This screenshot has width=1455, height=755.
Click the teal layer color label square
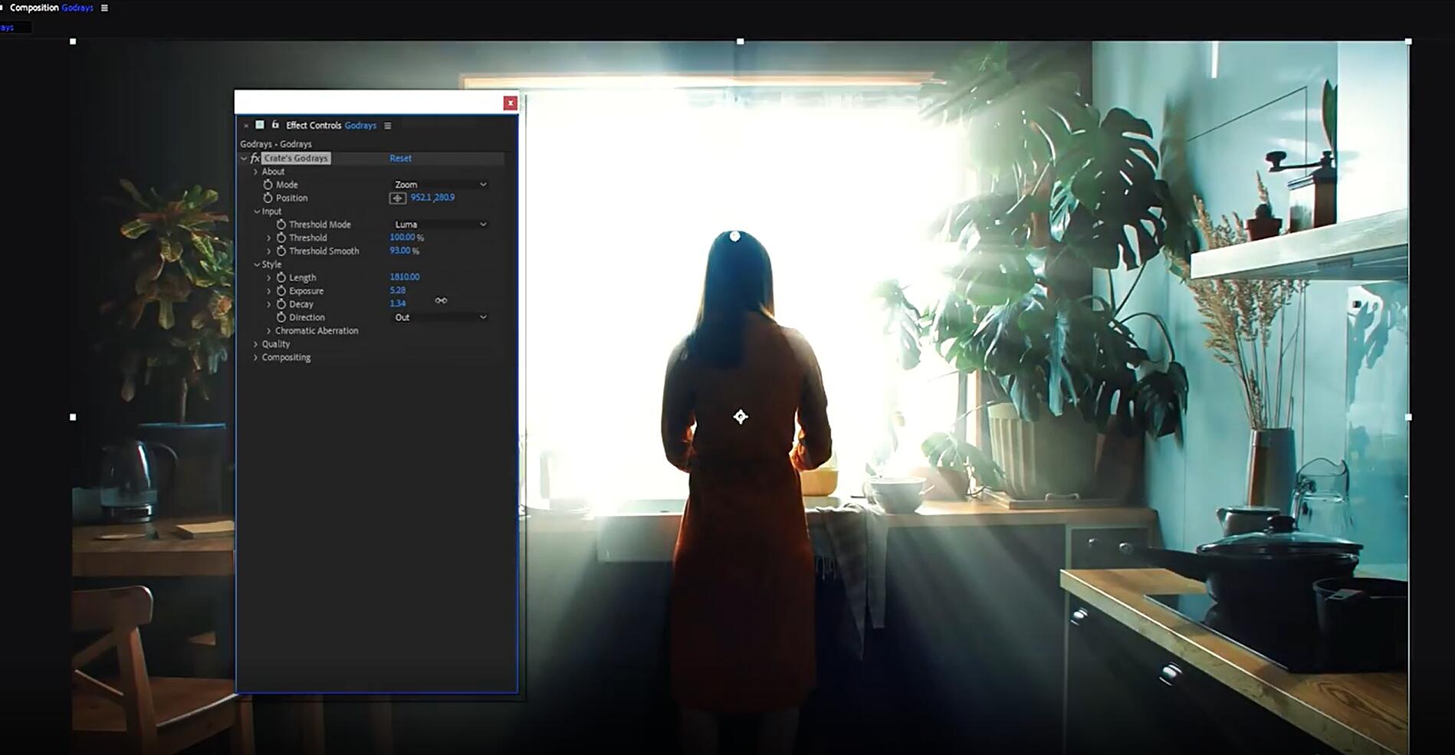point(260,125)
